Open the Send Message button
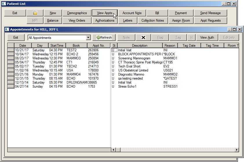Screen dimensions: 244x162 click(210, 13)
